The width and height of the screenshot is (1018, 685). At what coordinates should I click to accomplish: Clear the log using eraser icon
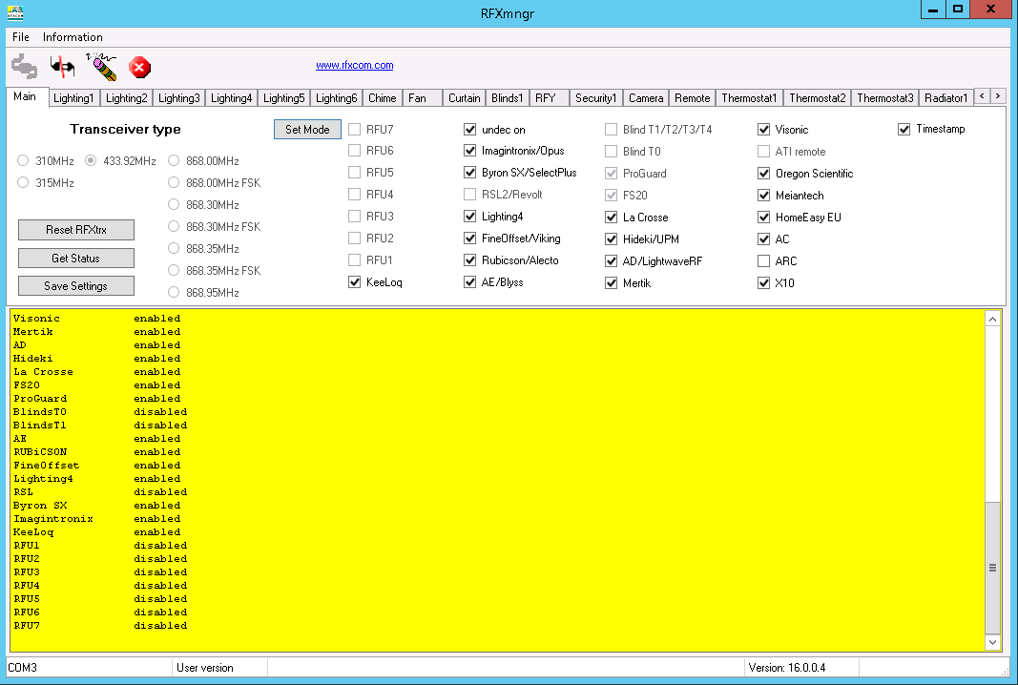point(101,66)
